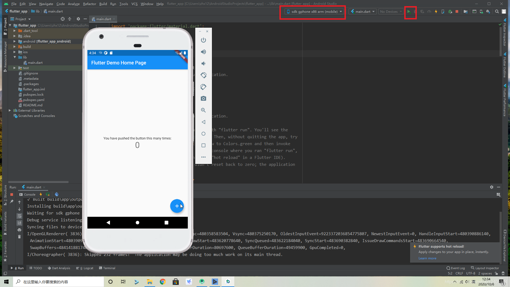This screenshot has width=510, height=287.
Task: Click the Flutter Hot Reload lightning icon in main toolbar
Action: point(436,12)
